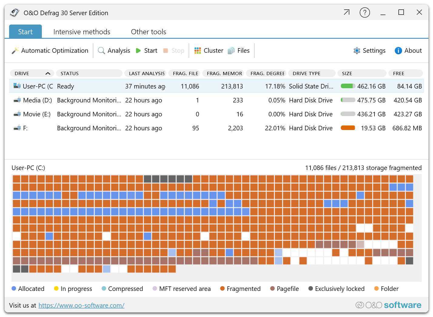
Task: Click the arrow icon in title bar
Action: pos(347,12)
